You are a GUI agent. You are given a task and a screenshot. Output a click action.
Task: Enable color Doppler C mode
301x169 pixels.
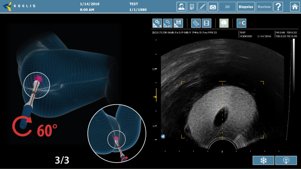(241, 23)
